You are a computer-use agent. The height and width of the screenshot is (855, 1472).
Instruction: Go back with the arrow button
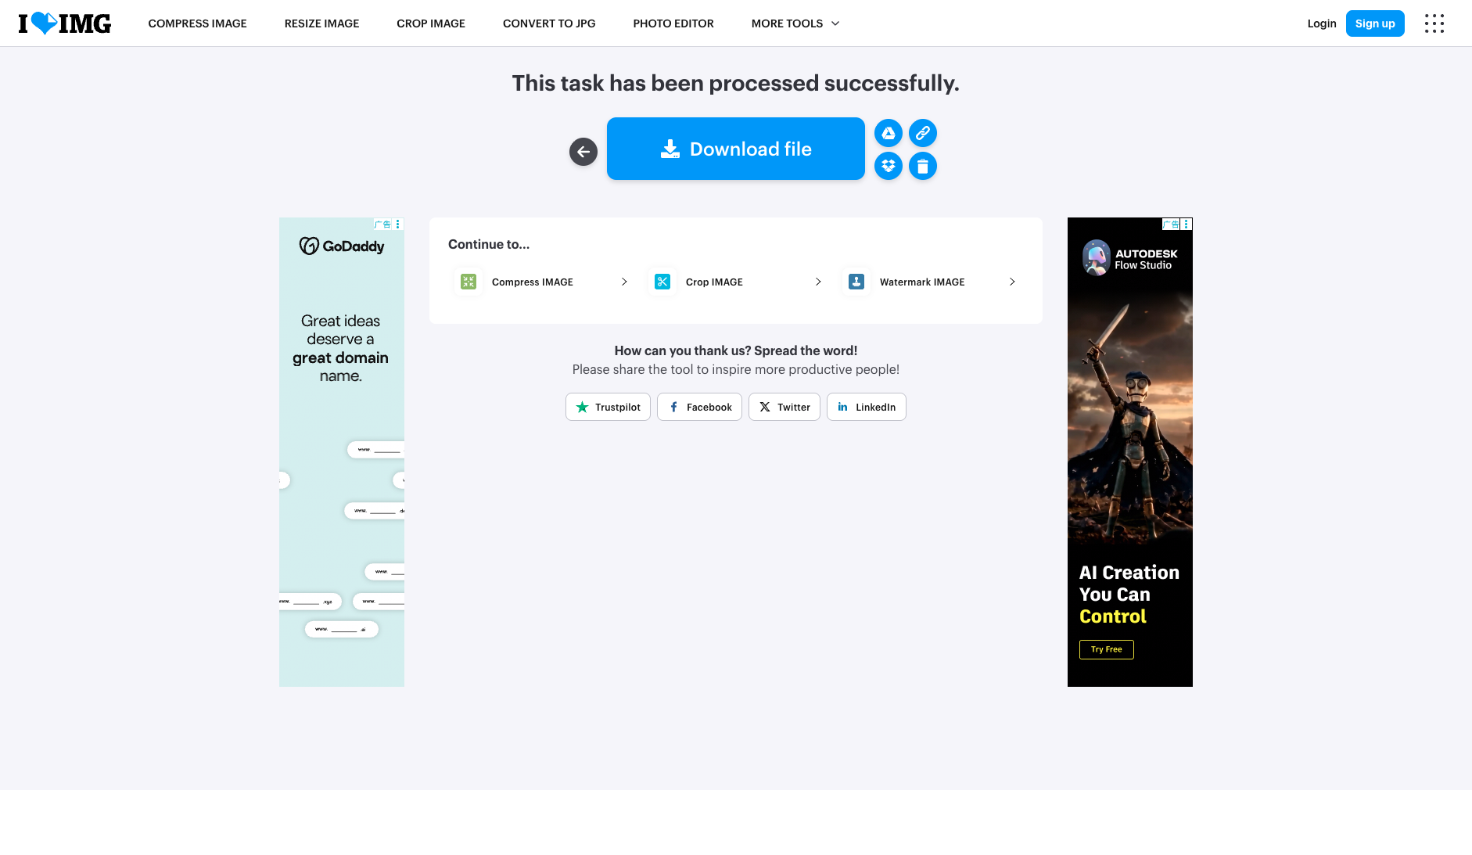pyautogui.click(x=583, y=152)
